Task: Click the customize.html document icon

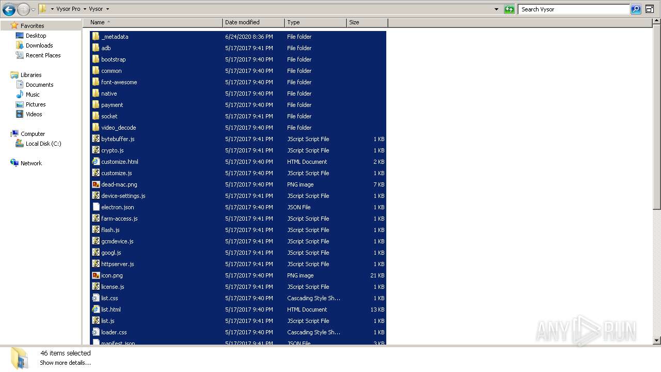Action: tap(96, 162)
